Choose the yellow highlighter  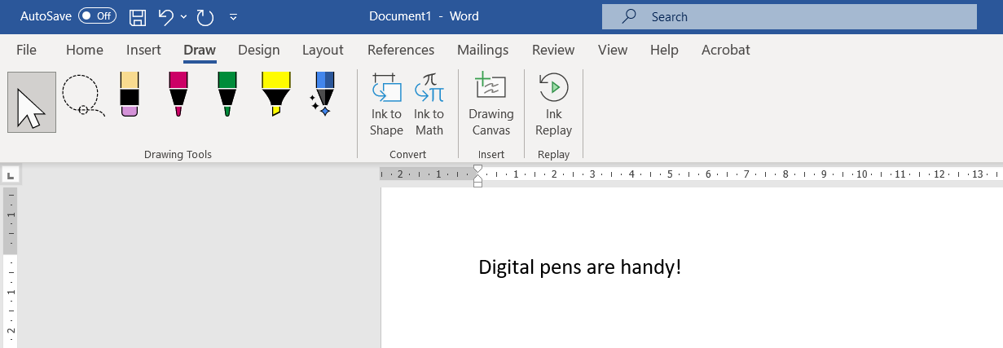[x=276, y=94]
